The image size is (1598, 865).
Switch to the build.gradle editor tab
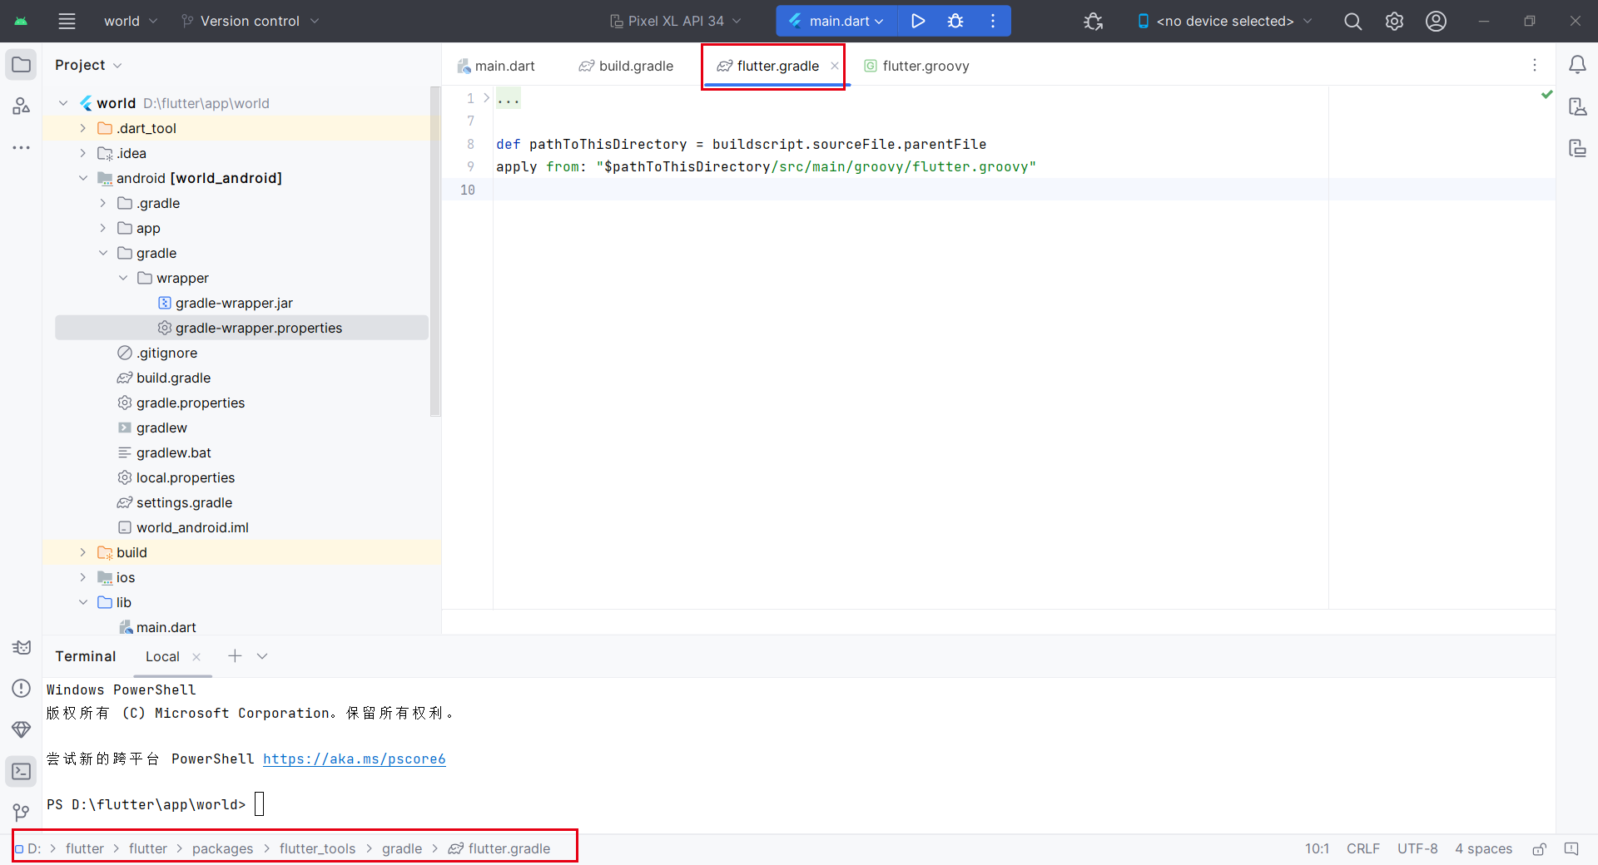point(626,66)
